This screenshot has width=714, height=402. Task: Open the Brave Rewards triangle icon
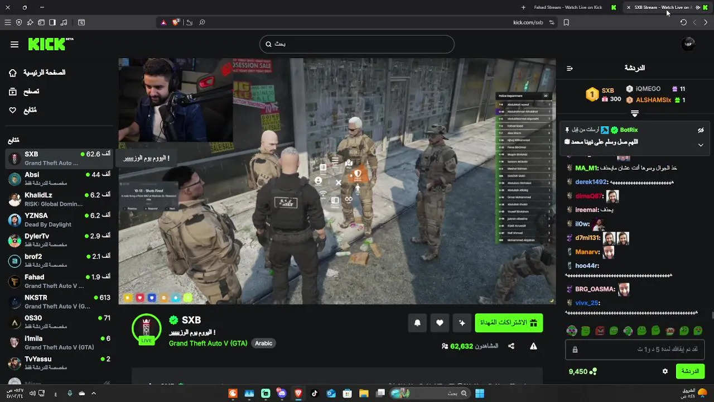tap(163, 22)
